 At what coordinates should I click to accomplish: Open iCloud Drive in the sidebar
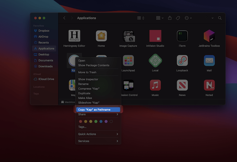pos(44,79)
